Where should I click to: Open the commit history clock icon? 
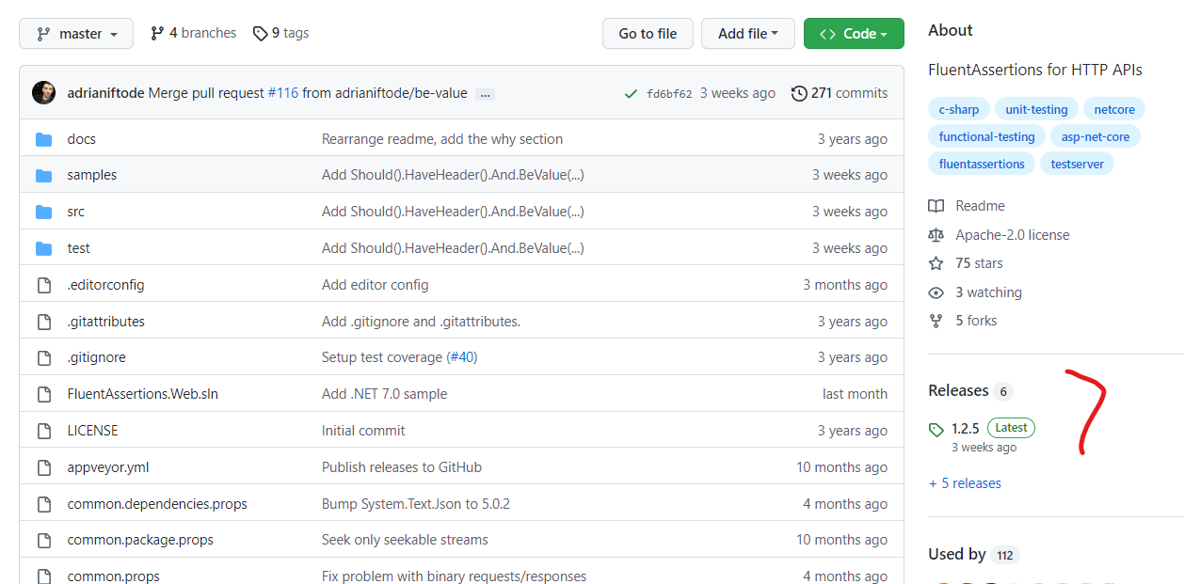tap(800, 93)
